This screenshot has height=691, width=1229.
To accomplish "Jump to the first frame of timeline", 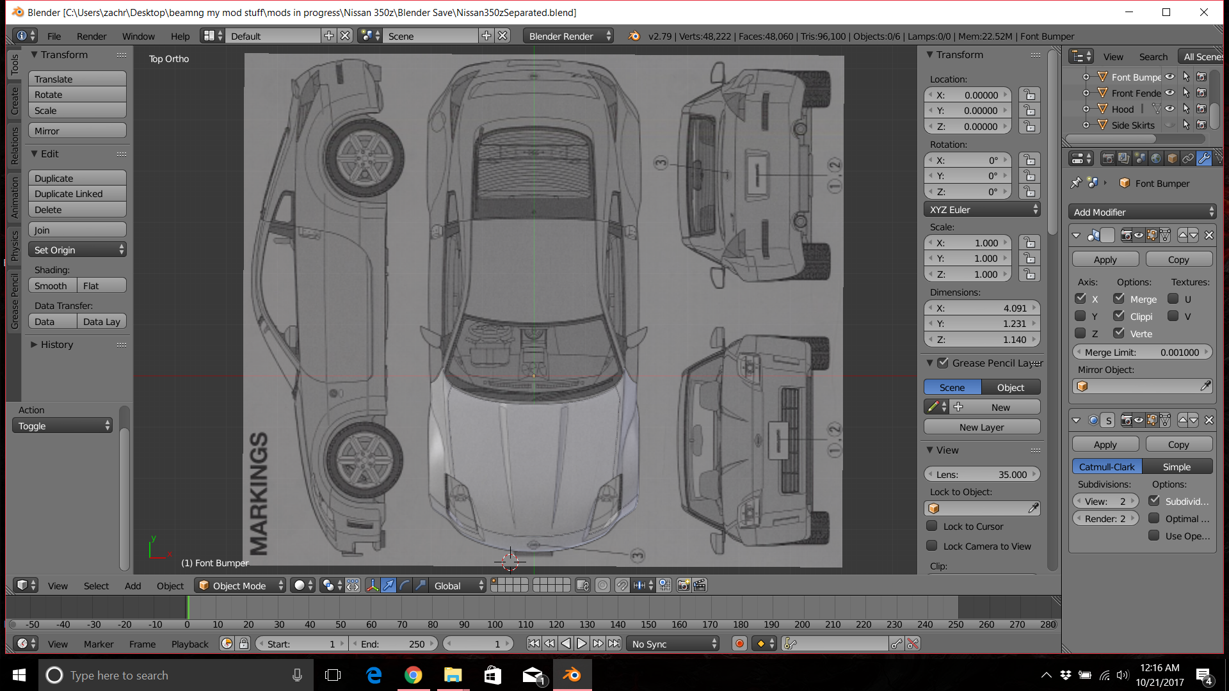I will (x=533, y=644).
